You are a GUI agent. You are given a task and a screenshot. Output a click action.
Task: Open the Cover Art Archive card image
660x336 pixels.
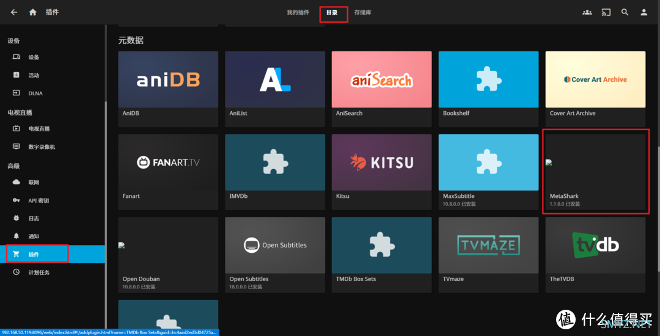[x=595, y=79]
